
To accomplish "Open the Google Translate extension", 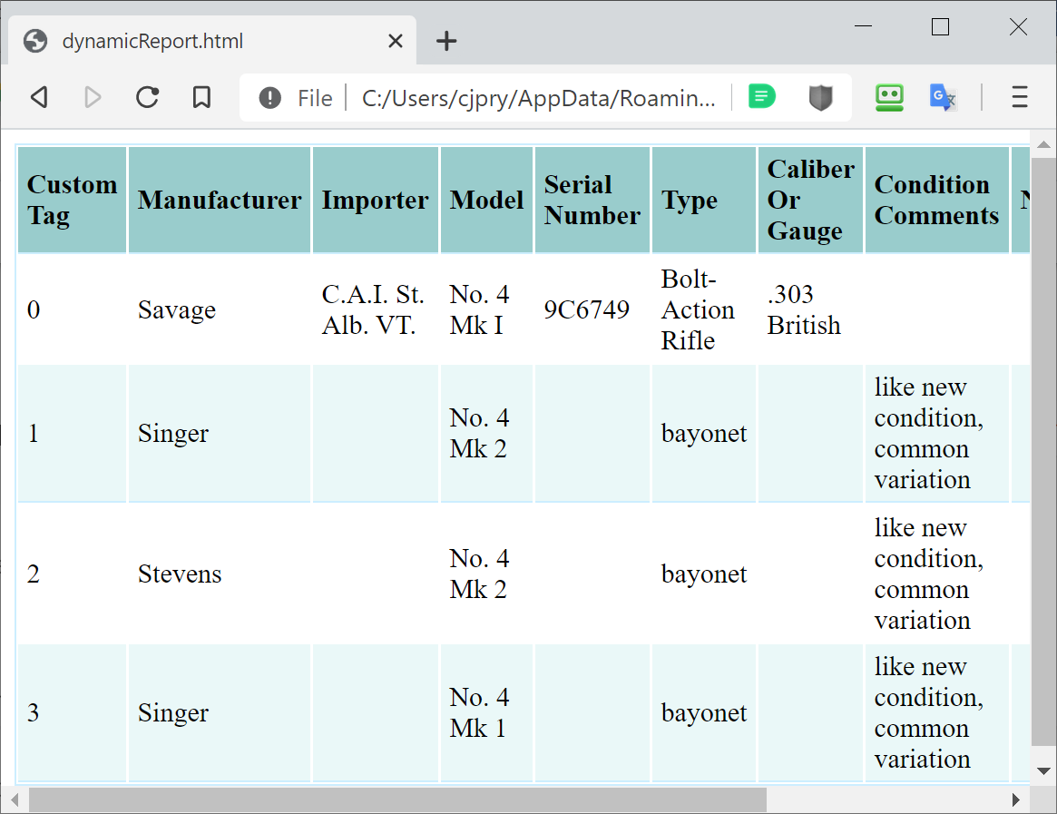I will pos(943,98).
